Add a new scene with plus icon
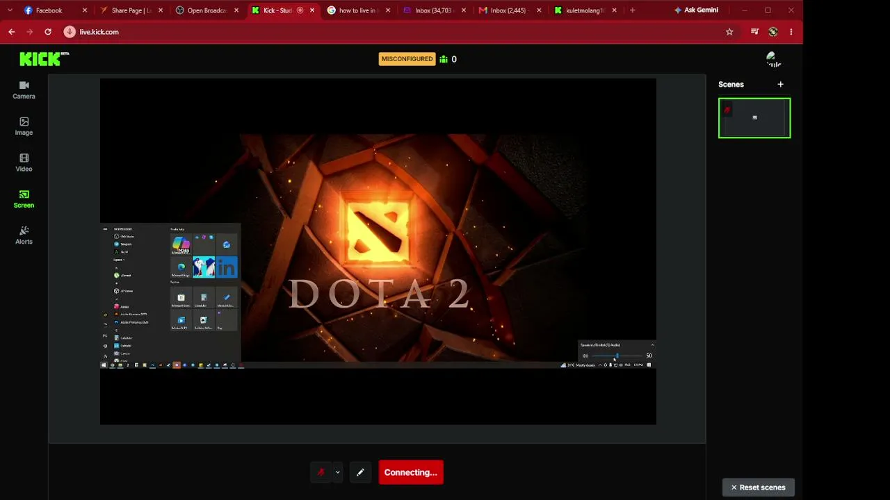This screenshot has width=890, height=500. 780,84
